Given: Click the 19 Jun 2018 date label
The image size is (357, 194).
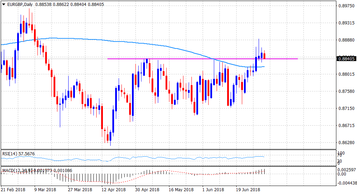Looking at the screenshot, I should pos(247,190).
